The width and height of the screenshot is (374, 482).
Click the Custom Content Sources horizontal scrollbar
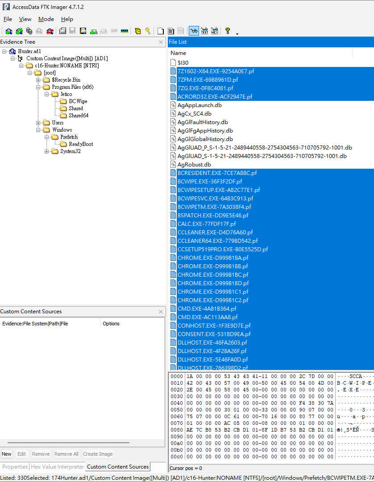(68, 443)
